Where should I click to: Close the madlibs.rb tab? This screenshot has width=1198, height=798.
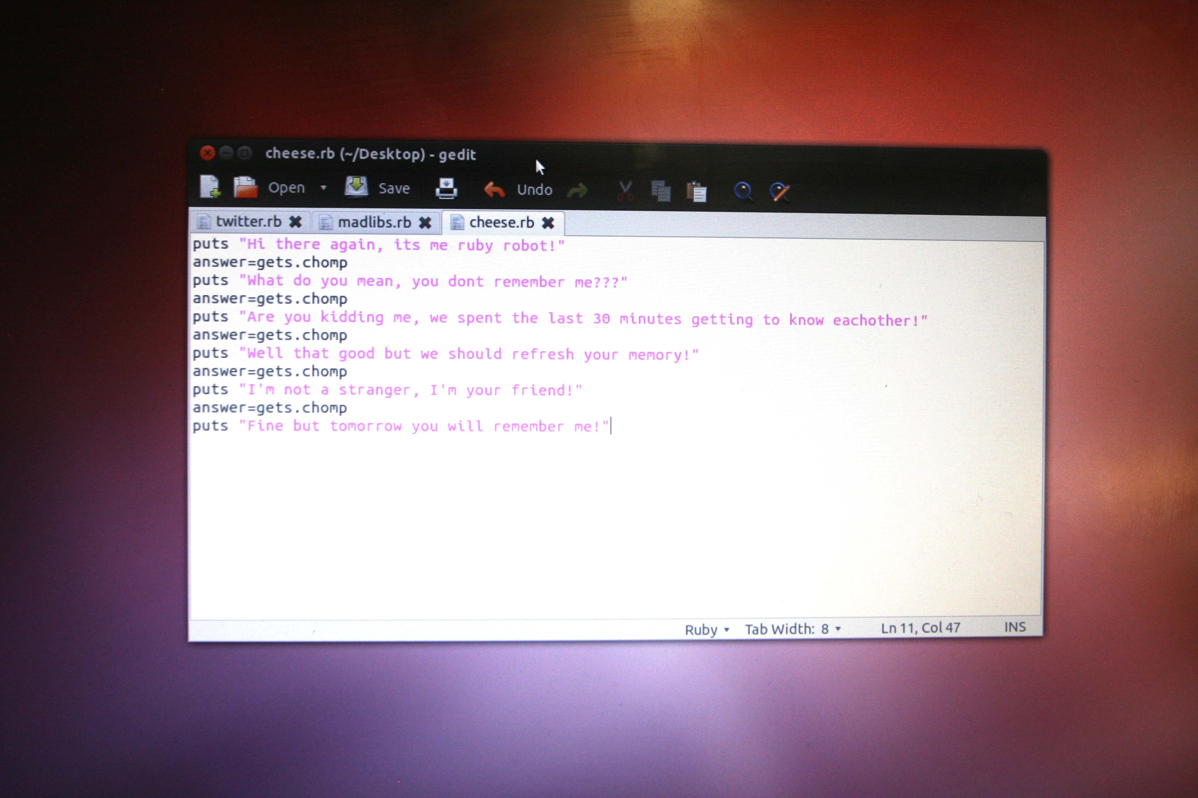coord(425,223)
